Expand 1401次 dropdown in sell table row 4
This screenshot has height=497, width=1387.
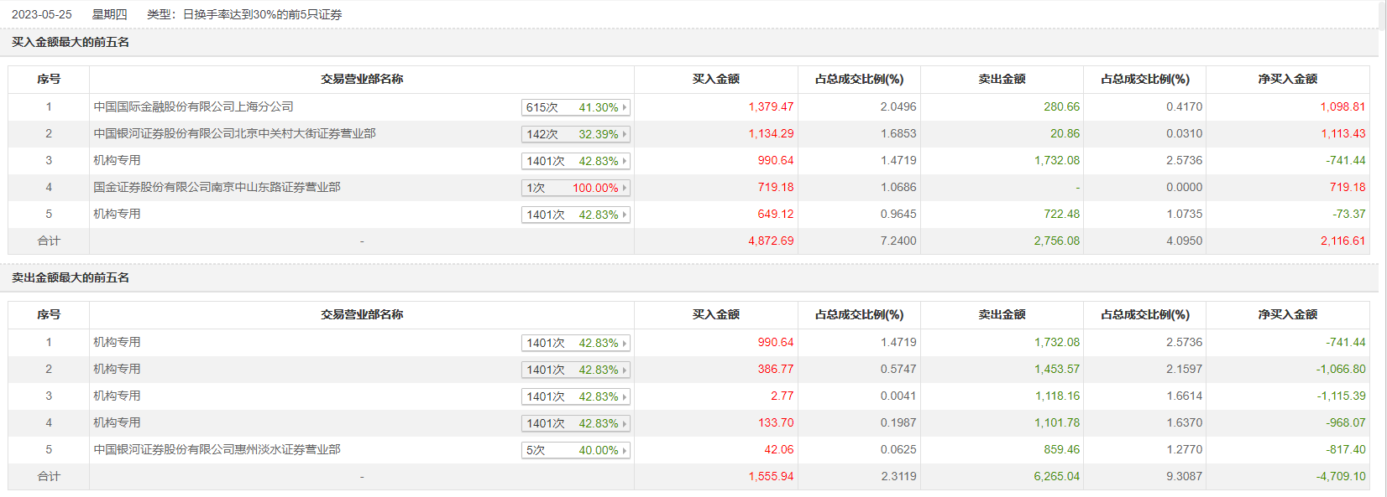575,423
